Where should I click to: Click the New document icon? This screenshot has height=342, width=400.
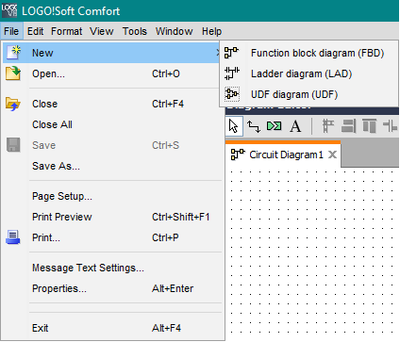[x=14, y=53]
